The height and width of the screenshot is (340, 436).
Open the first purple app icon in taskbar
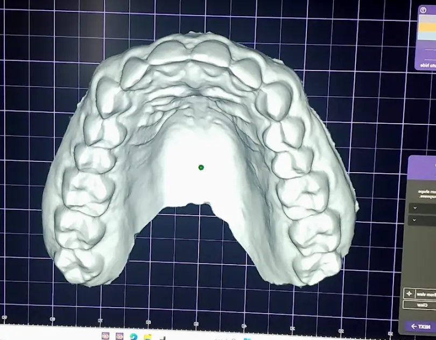click(106, 336)
